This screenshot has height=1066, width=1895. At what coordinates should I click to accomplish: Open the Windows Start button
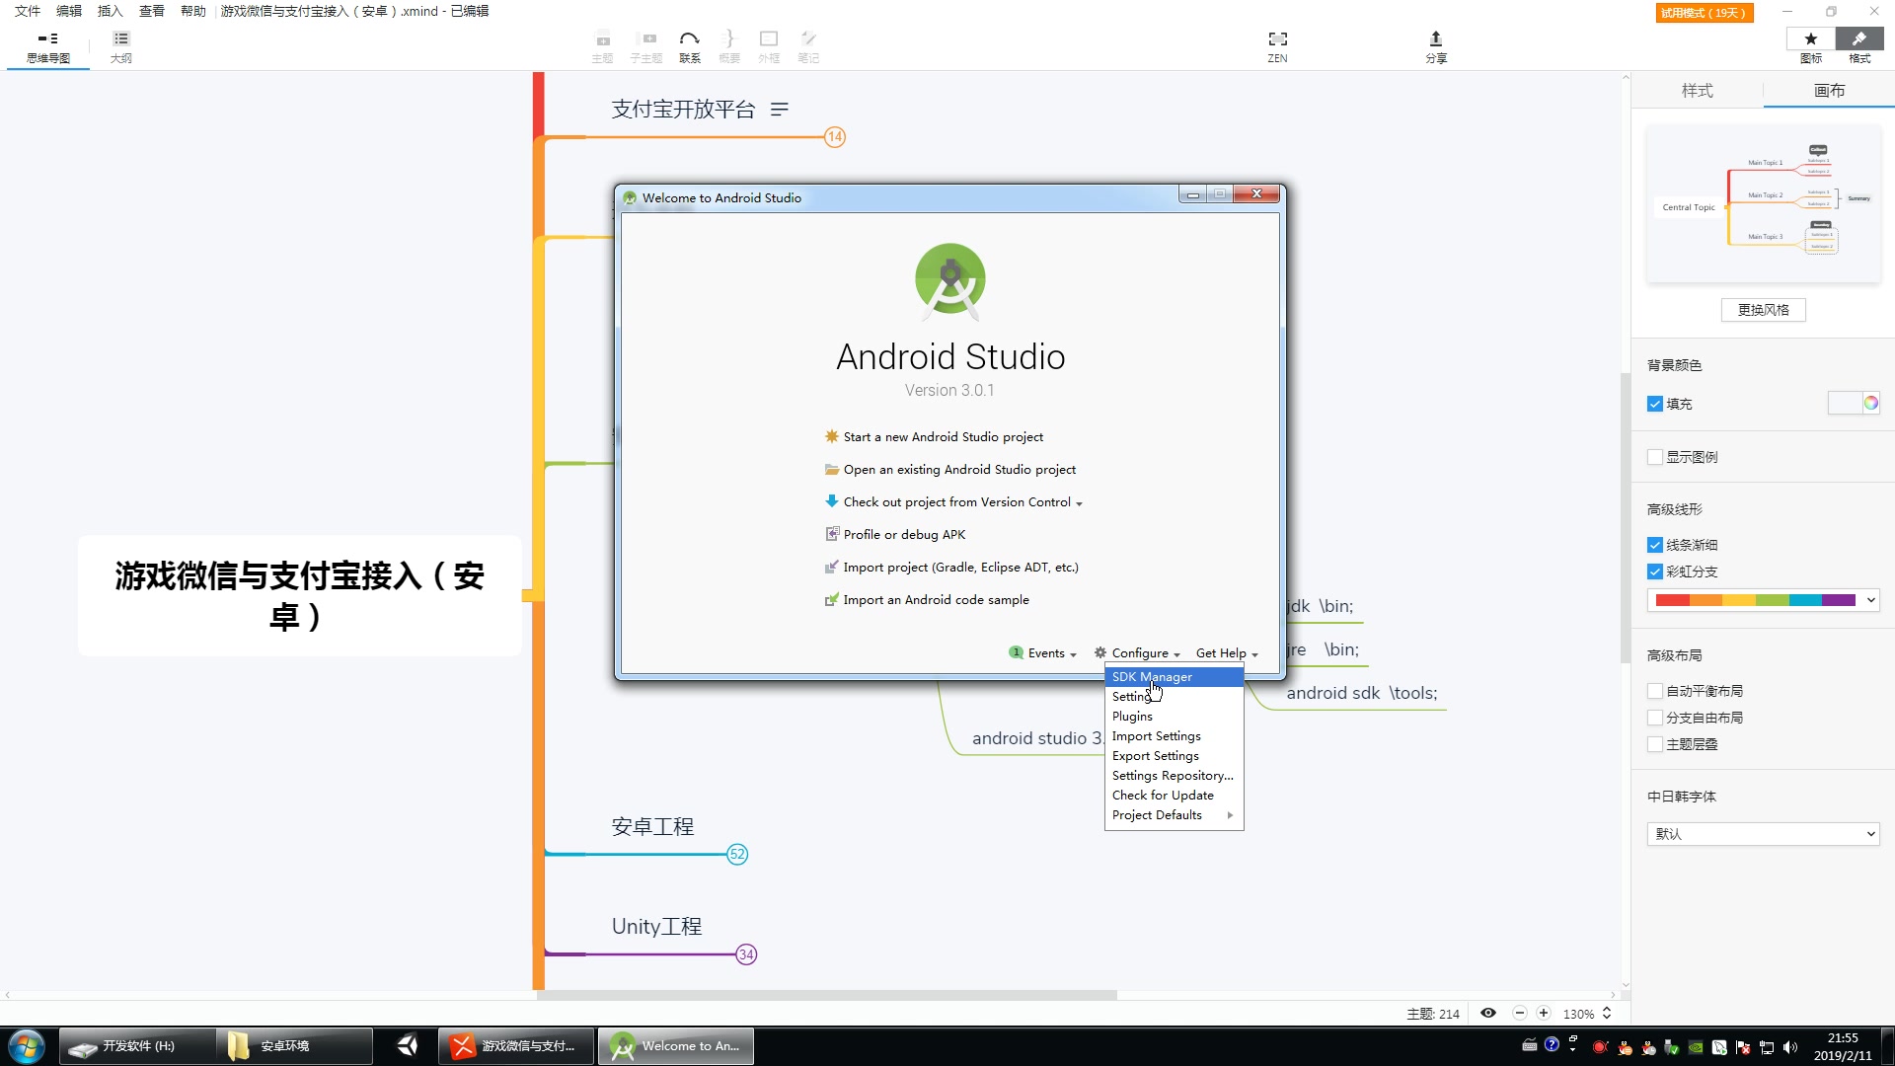coord(27,1046)
